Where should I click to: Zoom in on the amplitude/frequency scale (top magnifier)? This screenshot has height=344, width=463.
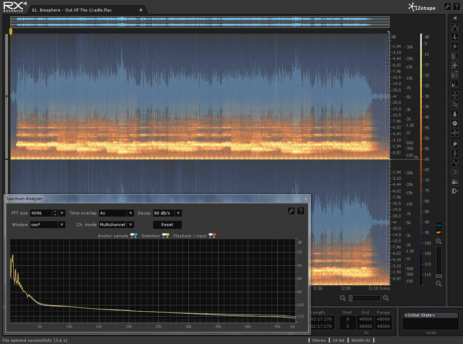click(x=439, y=241)
